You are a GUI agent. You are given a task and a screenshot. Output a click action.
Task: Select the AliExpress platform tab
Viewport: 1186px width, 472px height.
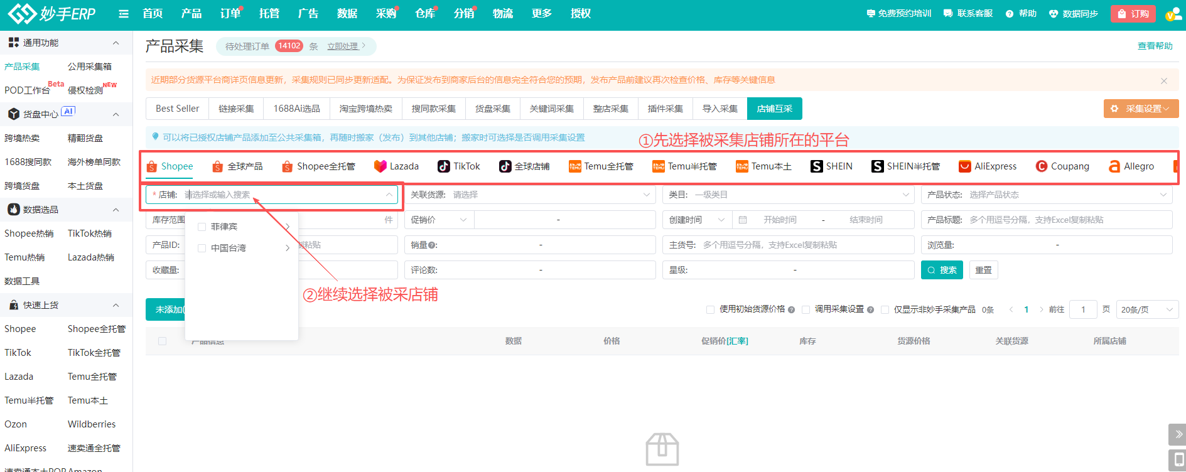click(988, 166)
